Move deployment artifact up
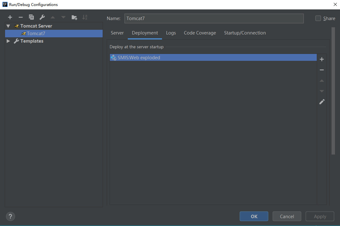The height and width of the screenshot is (226, 340). (322, 81)
